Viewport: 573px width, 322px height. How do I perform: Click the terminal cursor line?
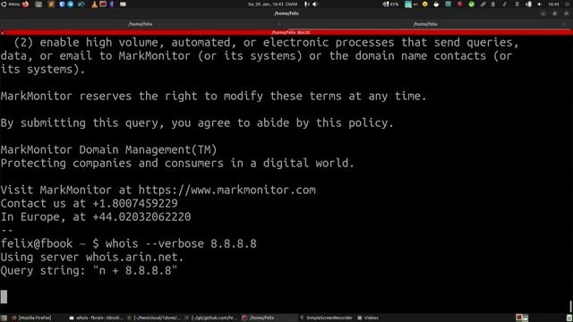[x=4, y=297]
